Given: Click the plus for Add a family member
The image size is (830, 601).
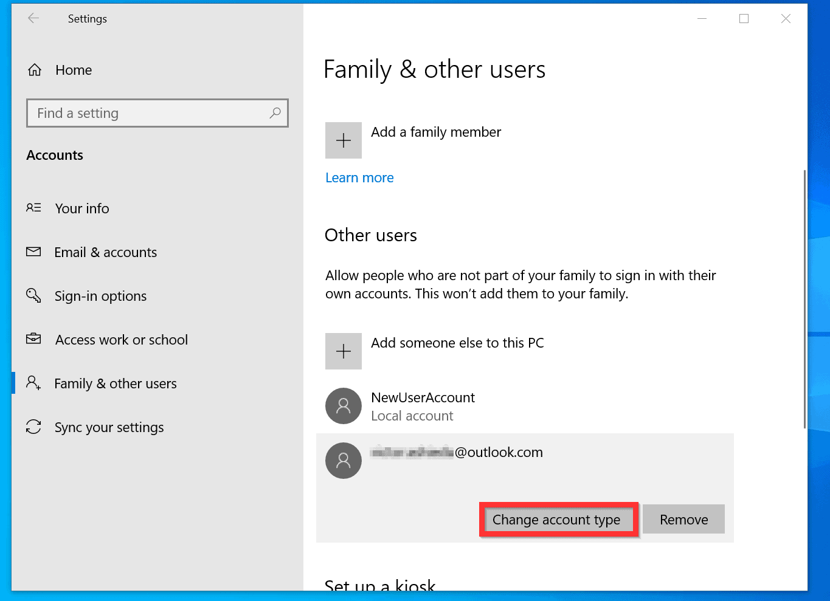Looking at the screenshot, I should (344, 140).
